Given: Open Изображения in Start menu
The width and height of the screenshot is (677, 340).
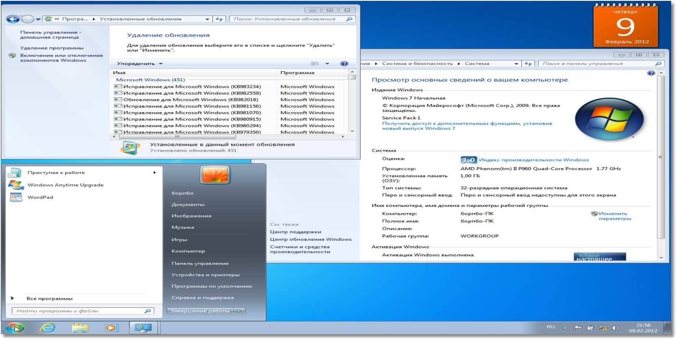Looking at the screenshot, I should coord(191,216).
